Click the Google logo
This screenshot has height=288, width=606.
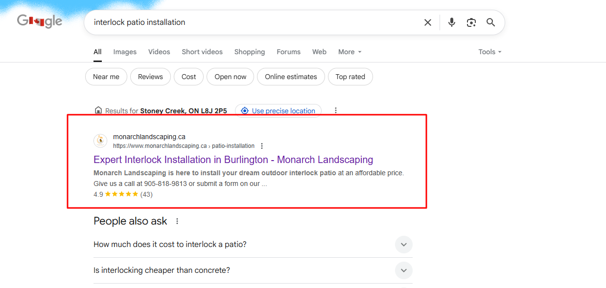[x=40, y=21]
